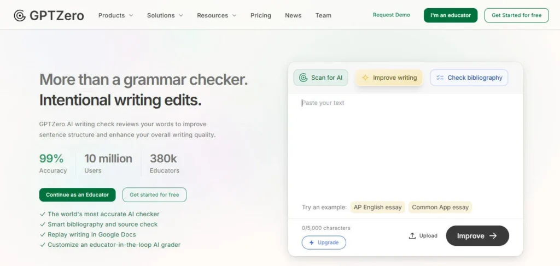
Task: Click 'Replay writing in Google Docs' text
Action: [92, 235]
